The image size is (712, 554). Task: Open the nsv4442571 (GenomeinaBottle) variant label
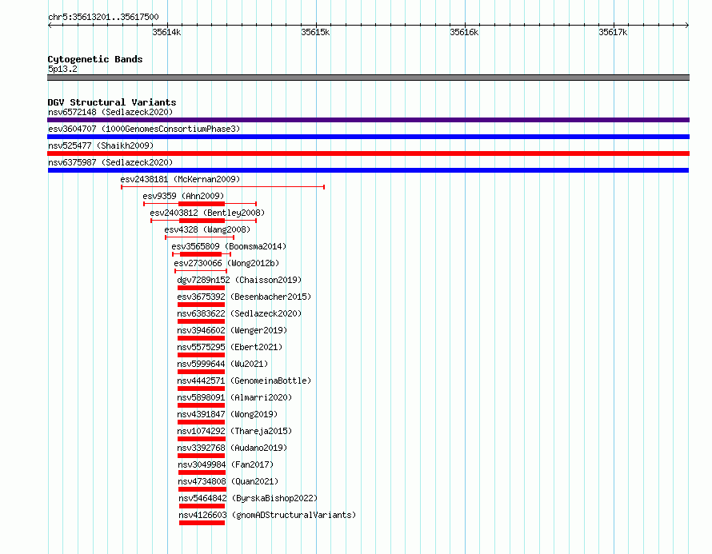[x=244, y=381]
